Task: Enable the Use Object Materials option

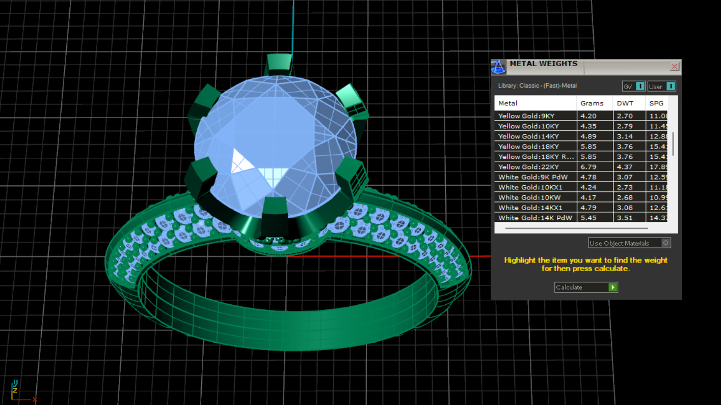Action: click(x=665, y=243)
